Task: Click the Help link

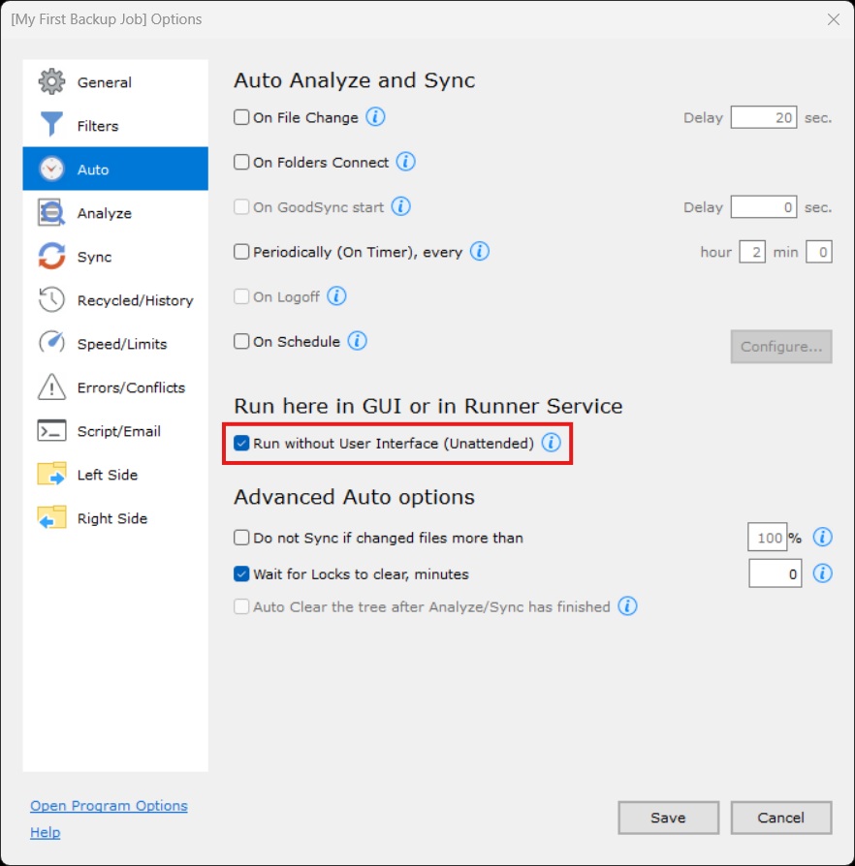Action: [x=46, y=832]
